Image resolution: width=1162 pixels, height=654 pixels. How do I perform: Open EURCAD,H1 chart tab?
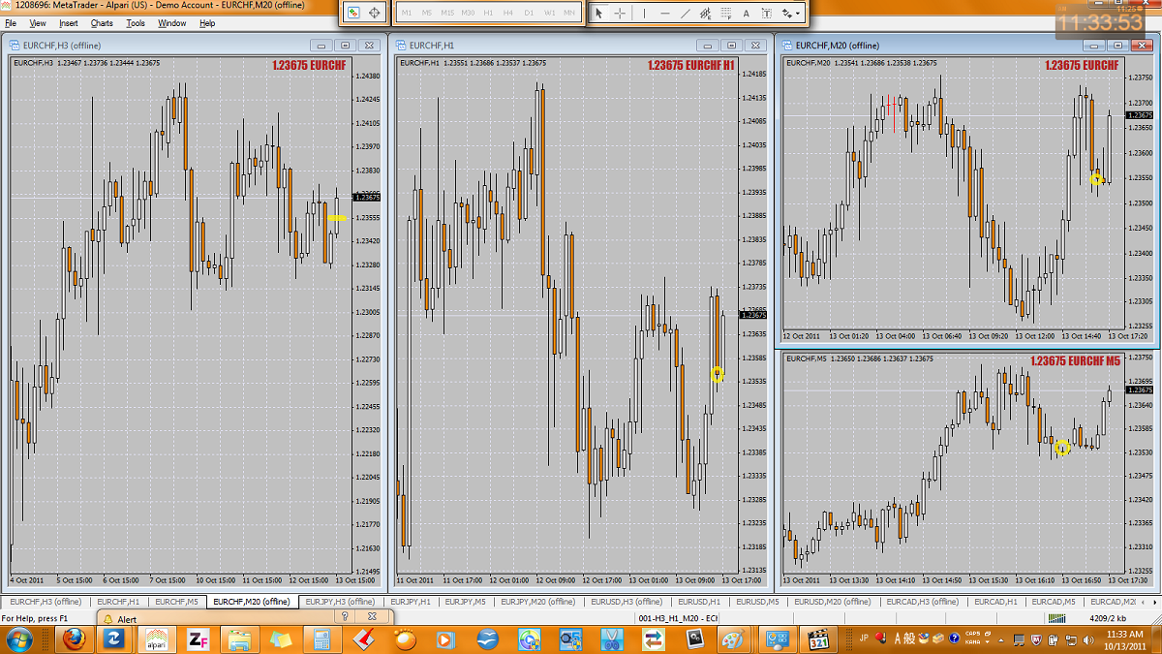(995, 602)
